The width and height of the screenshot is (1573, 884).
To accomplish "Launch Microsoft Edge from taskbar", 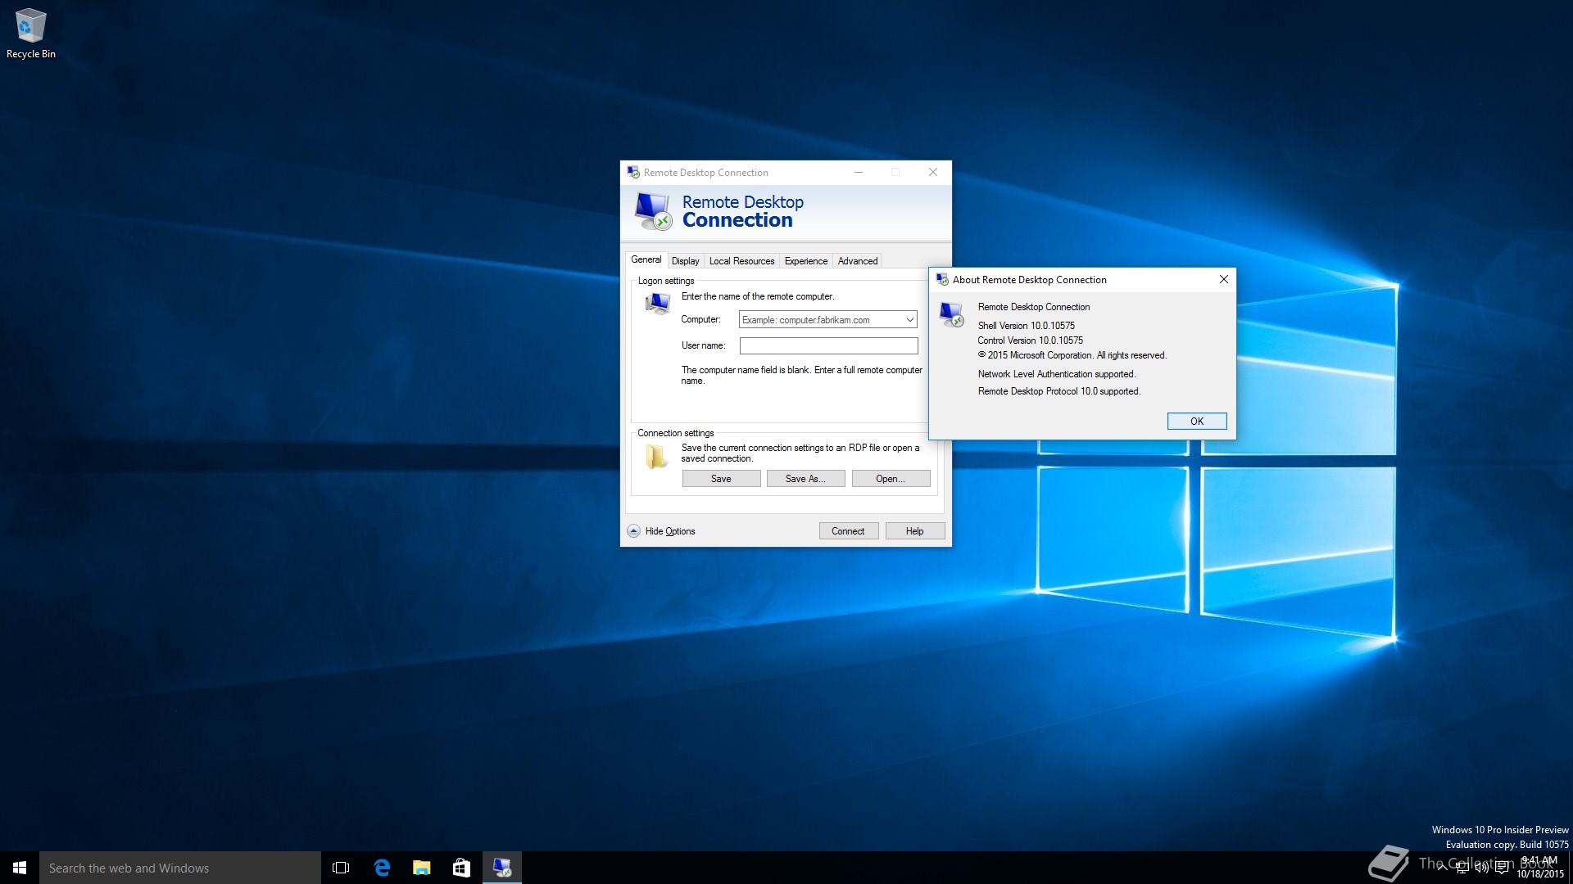I will (382, 868).
